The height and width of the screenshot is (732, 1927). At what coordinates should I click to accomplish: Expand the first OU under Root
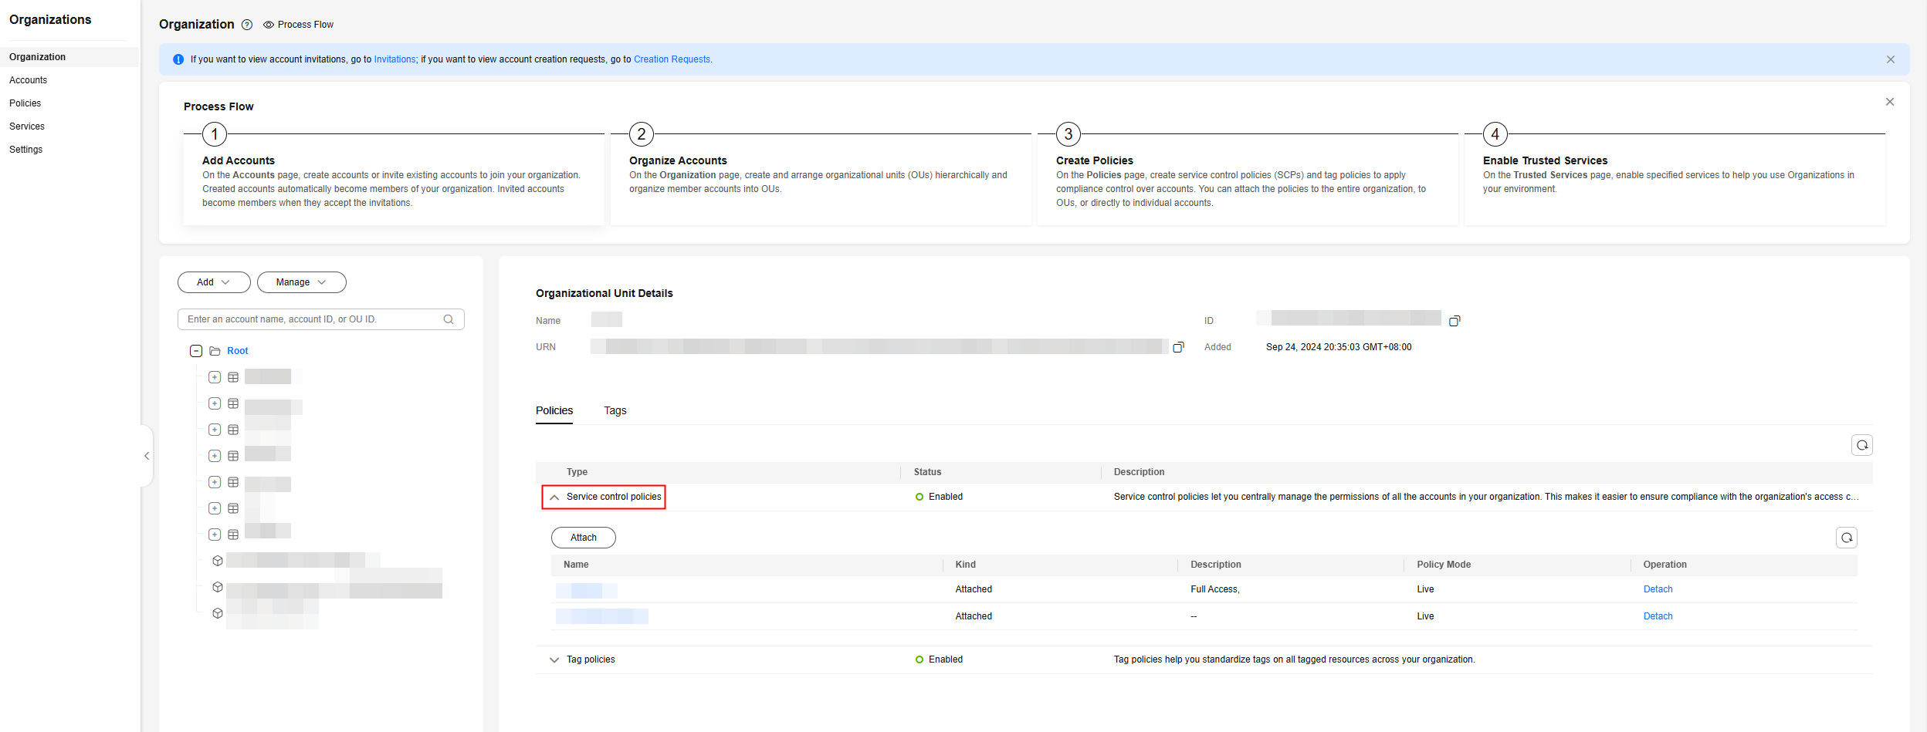(x=215, y=377)
